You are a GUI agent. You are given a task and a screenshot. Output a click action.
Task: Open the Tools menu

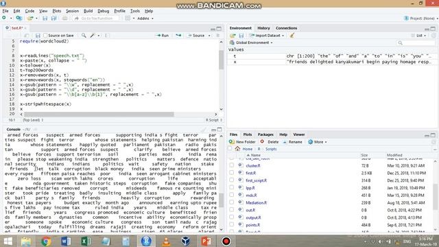tap(135, 11)
